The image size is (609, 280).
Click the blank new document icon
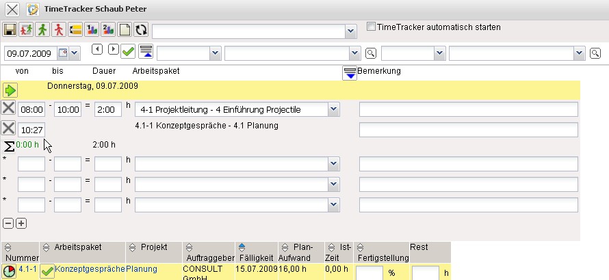(125, 29)
